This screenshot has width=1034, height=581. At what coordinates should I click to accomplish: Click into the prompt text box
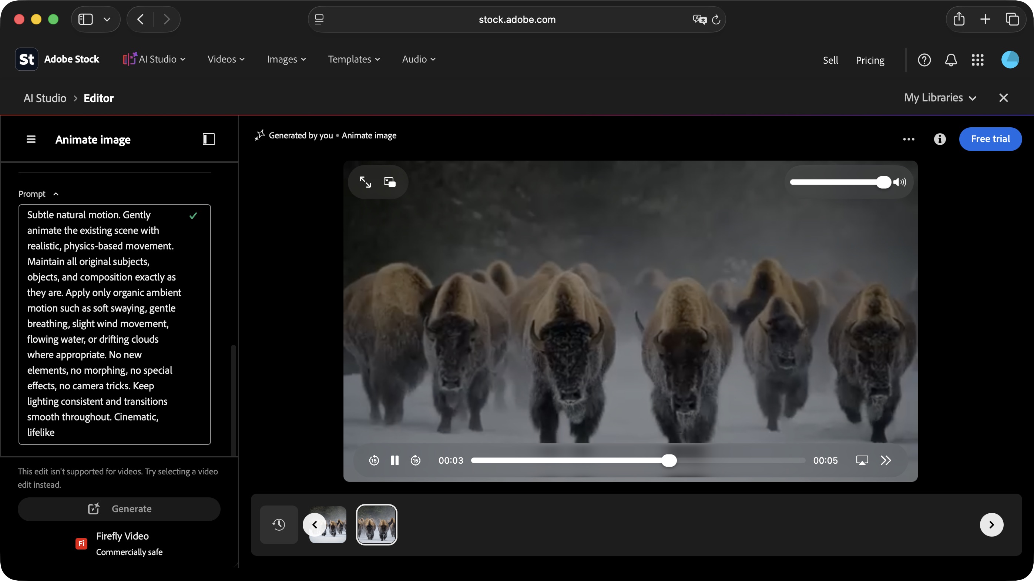[114, 324]
